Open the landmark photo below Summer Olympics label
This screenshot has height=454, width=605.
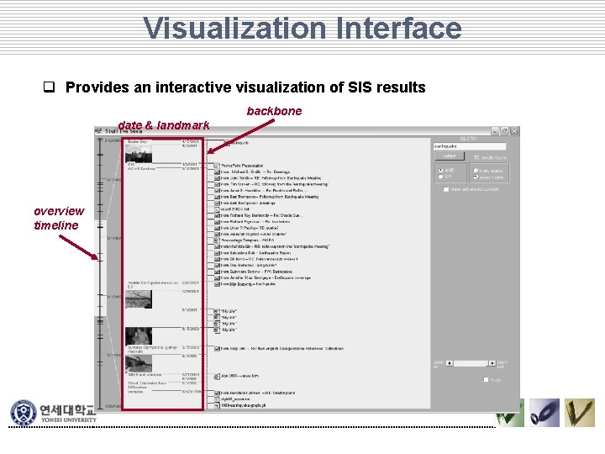[x=139, y=364]
